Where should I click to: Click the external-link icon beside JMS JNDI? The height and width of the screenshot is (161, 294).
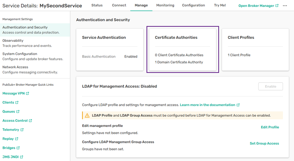22,157
